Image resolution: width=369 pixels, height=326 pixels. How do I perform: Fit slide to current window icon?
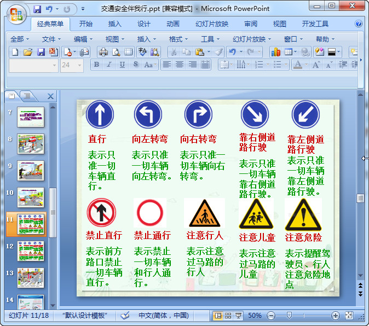[x=349, y=316]
